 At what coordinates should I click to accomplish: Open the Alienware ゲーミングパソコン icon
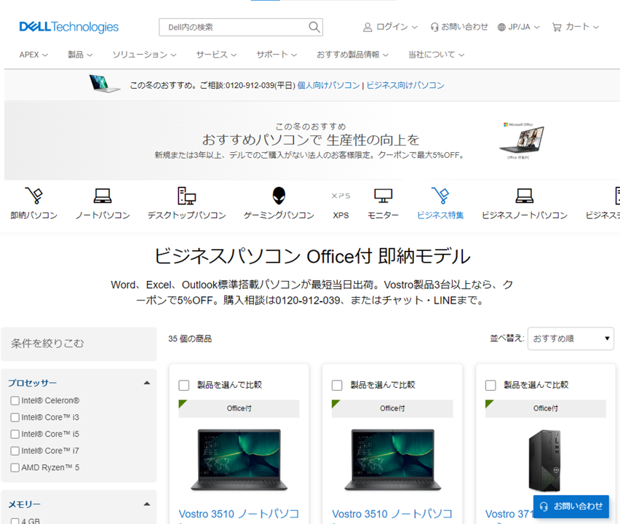point(279,196)
